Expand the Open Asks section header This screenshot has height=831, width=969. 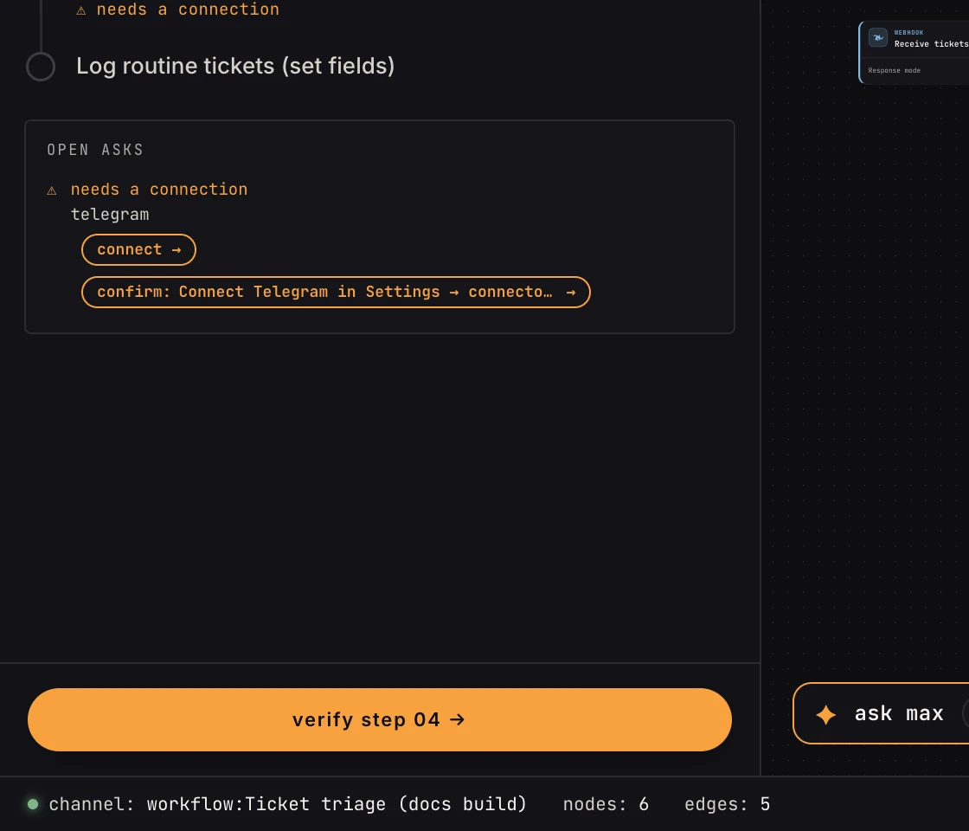95,150
